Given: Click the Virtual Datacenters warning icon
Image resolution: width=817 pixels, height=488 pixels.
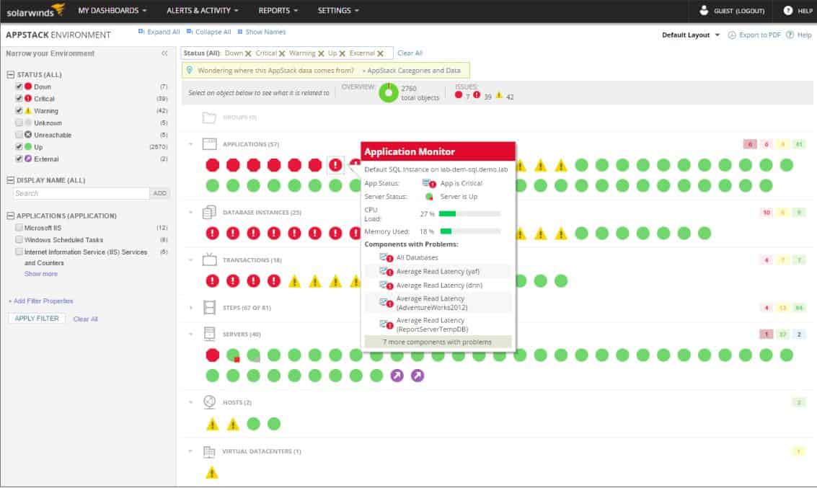Looking at the screenshot, I should tap(212, 472).
